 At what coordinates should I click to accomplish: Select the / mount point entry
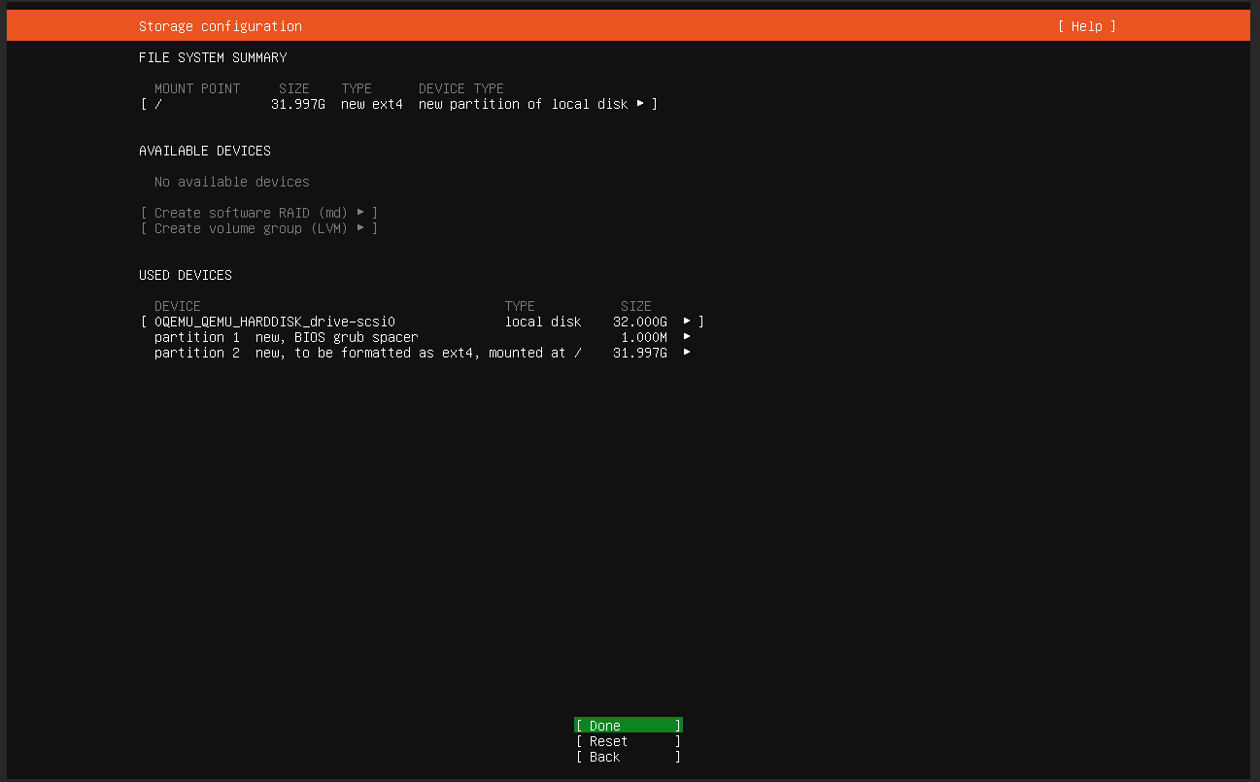[x=158, y=104]
